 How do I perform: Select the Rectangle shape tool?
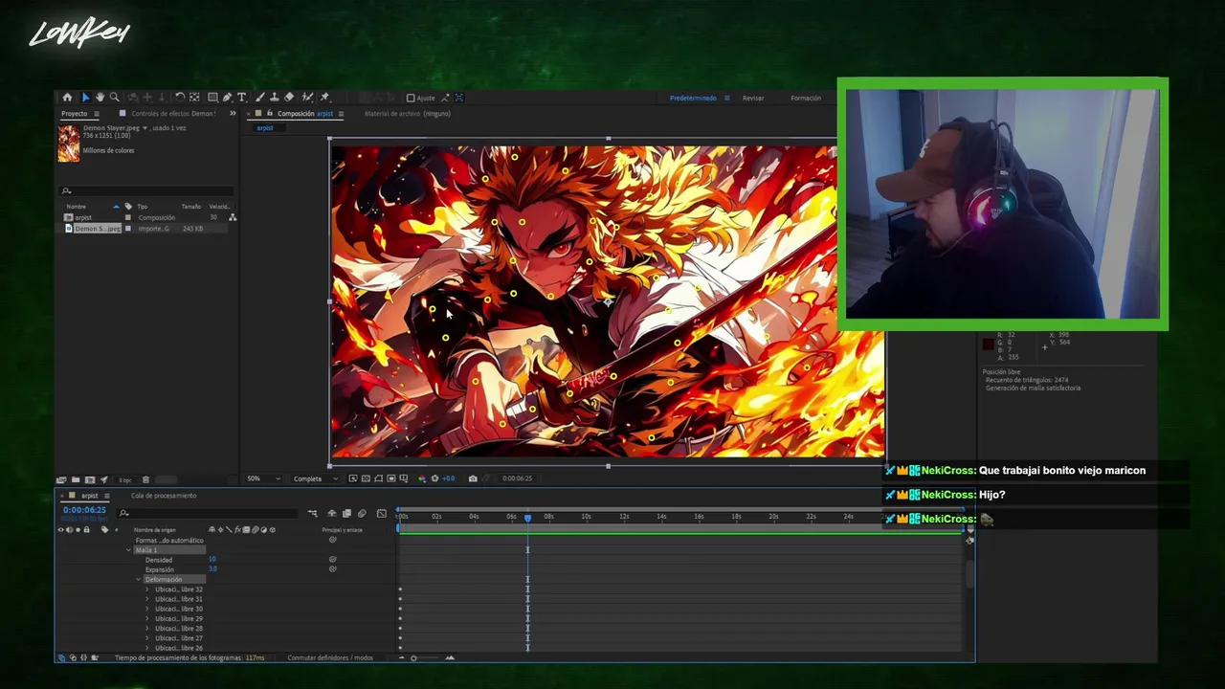[212, 97]
